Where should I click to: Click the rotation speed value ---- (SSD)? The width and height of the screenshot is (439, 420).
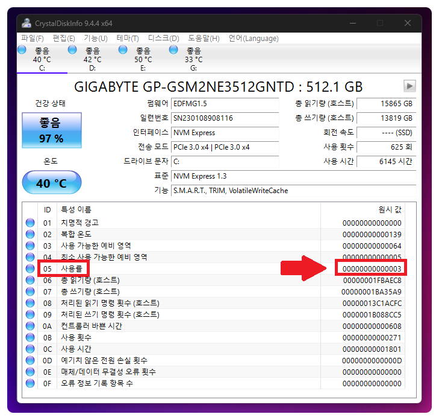pyautogui.click(x=387, y=133)
